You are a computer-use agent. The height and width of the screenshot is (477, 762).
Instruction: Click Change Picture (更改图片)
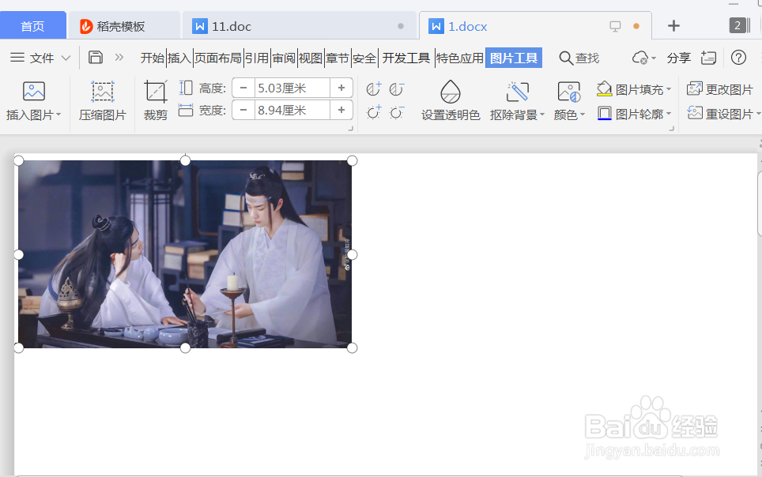click(x=720, y=89)
